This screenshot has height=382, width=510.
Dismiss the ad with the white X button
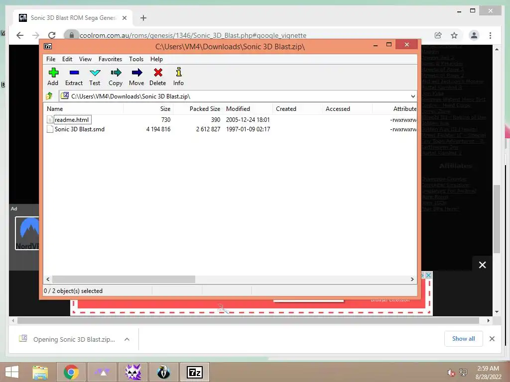(x=482, y=265)
